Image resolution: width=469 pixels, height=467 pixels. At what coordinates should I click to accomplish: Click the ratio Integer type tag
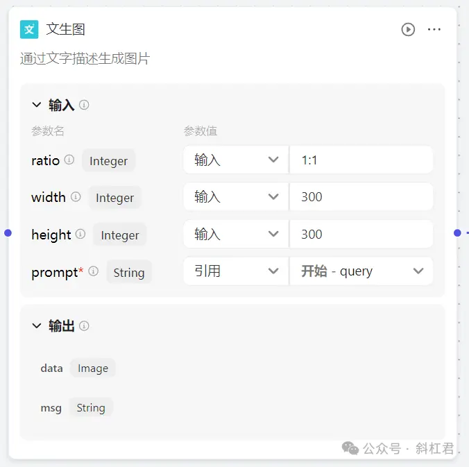point(108,161)
